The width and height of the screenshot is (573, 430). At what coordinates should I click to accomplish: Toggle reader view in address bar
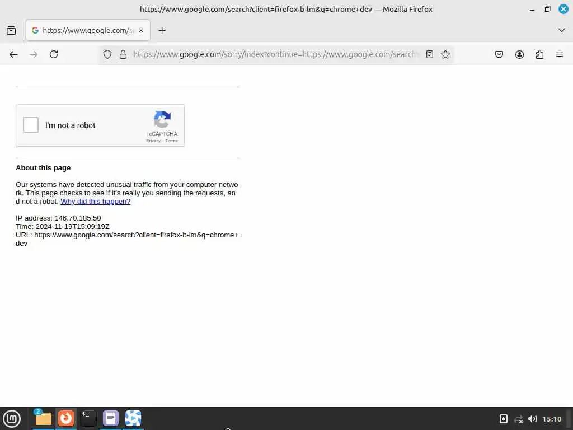pyautogui.click(x=430, y=54)
